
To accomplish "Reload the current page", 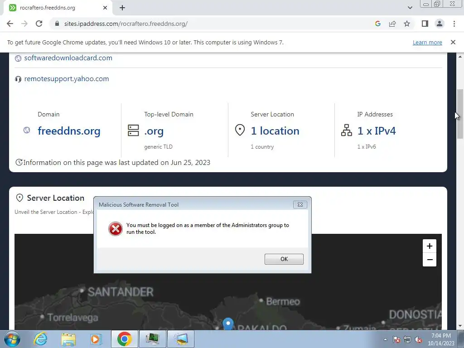I will (39, 24).
